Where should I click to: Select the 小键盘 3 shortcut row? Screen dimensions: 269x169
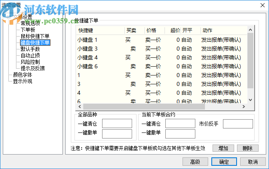pyautogui.click(x=162, y=49)
